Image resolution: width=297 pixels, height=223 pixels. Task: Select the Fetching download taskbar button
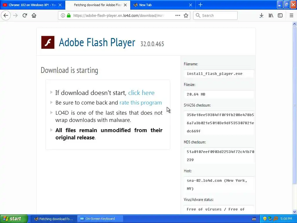[x=54, y=219]
